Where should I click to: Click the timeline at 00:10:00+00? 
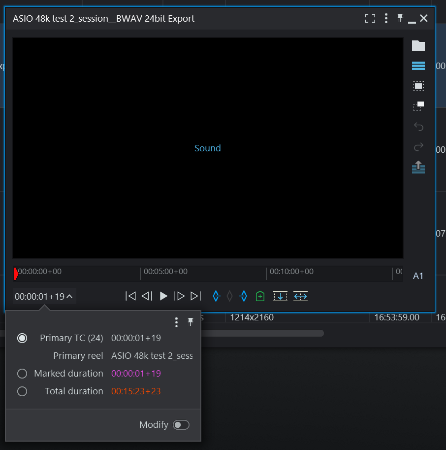click(x=291, y=272)
